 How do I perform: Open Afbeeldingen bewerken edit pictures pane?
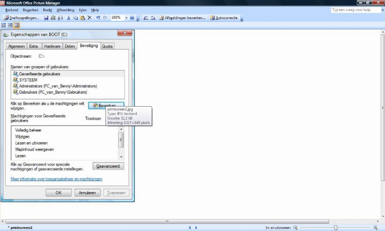click(182, 18)
